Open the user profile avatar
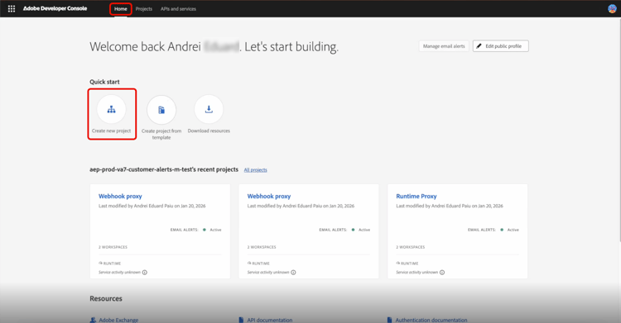Viewport: 621px width, 323px height. [612, 9]
